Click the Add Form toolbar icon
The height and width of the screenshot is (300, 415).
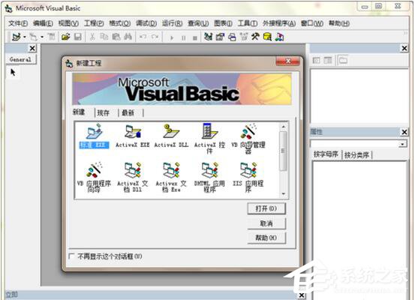tap(33, 37)
